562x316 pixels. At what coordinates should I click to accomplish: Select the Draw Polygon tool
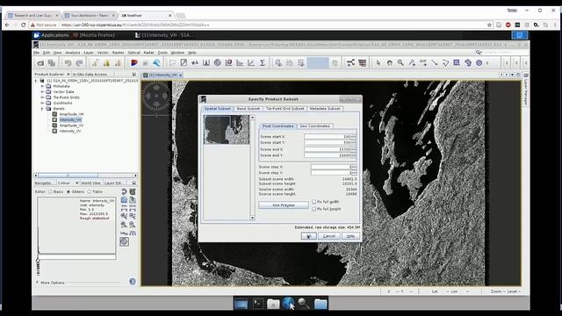(x=468, y=63)
